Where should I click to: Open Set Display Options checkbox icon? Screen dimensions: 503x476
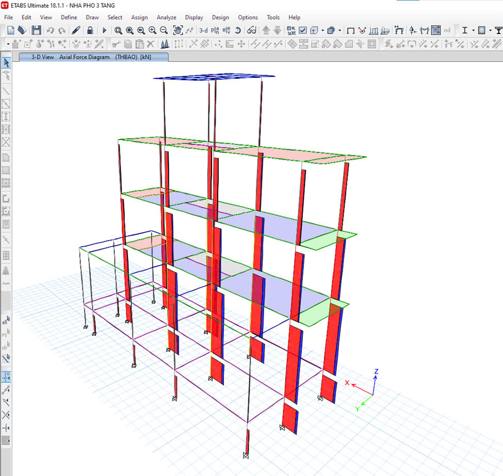[x=302, y=30]
